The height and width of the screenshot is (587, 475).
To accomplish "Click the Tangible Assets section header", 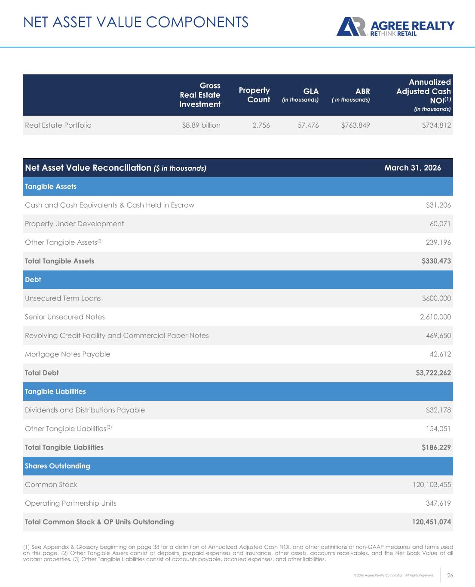I will pos(51,187).
